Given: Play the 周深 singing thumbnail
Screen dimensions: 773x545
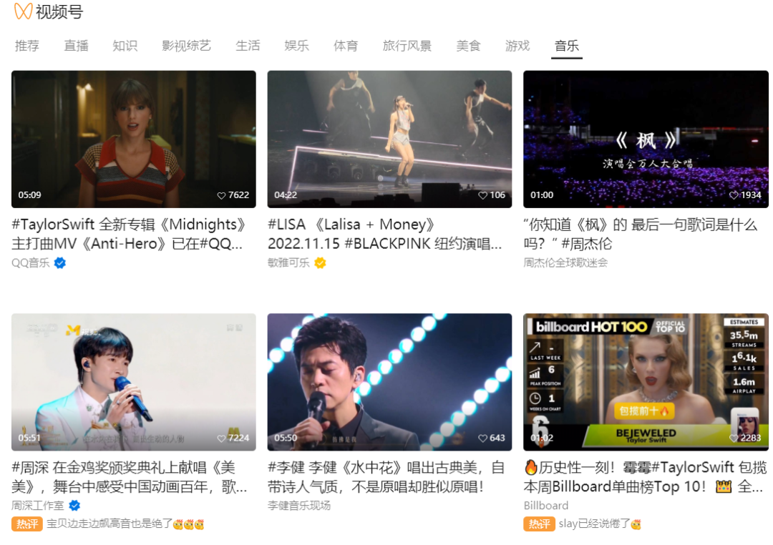Looking at the screenshot, I should point(134,382).
